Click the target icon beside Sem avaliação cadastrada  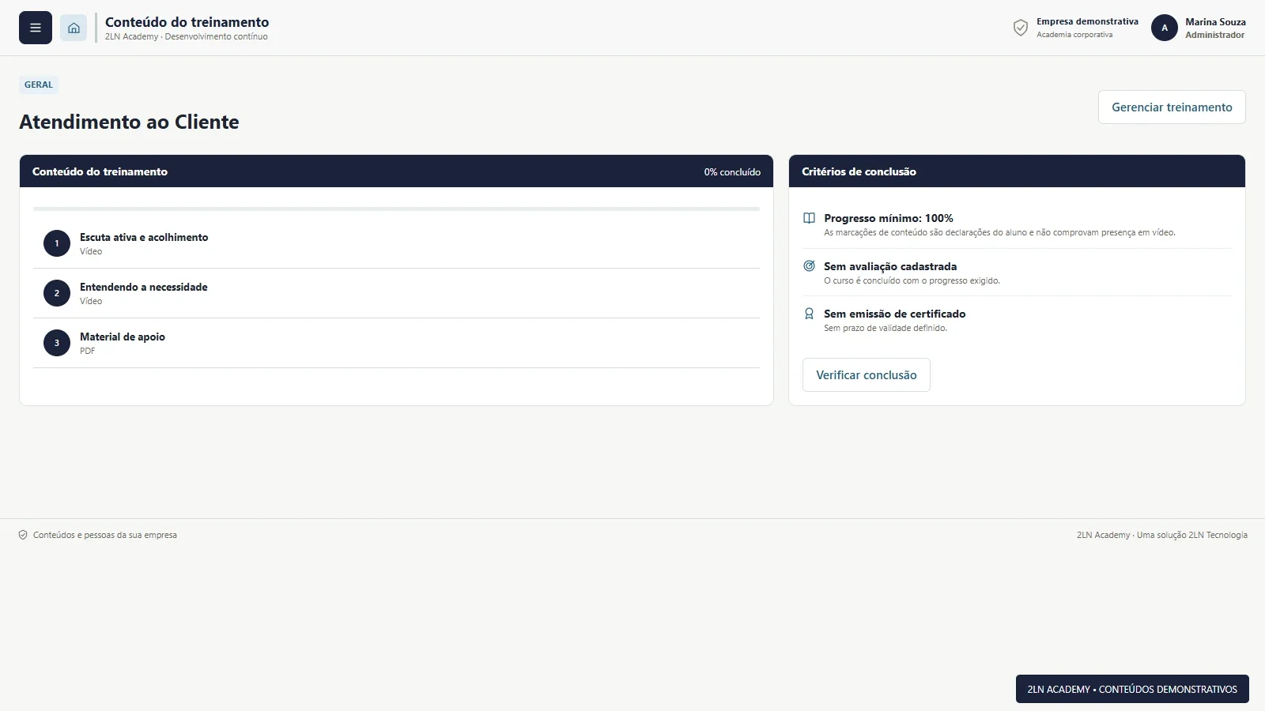[809, 266]
